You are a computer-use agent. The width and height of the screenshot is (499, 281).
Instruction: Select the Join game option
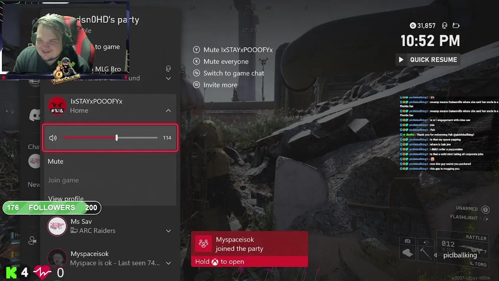(63, 180)
